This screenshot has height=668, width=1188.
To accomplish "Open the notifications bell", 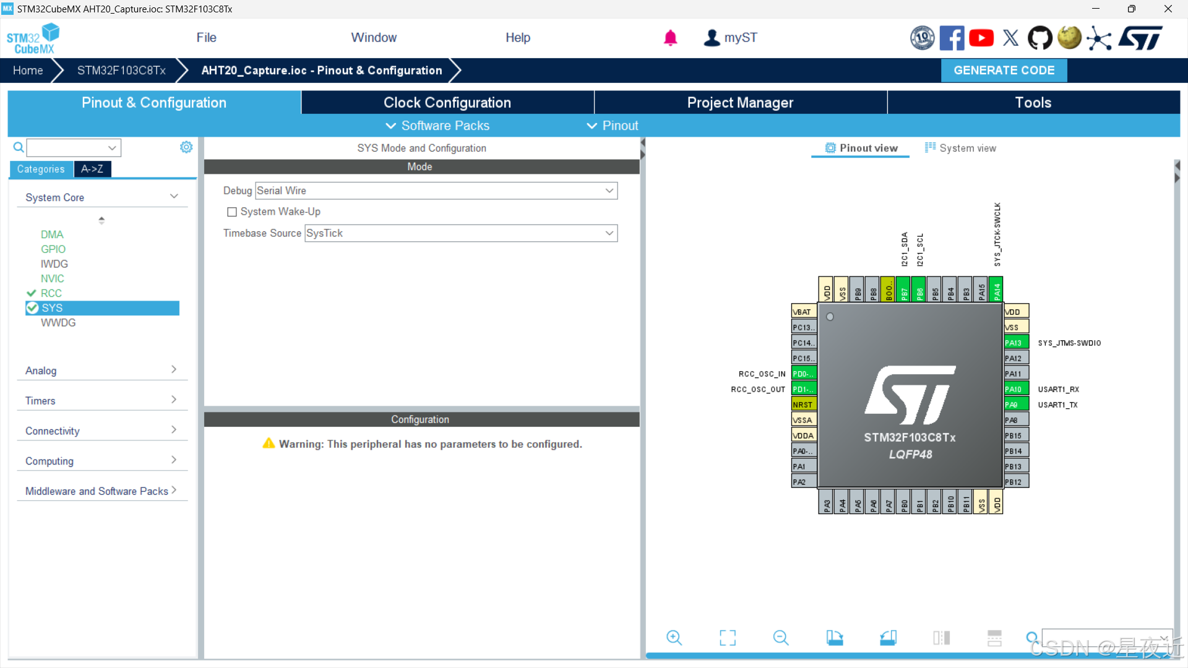I will 670,38.
